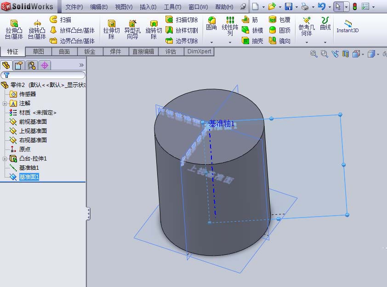387x287 pixels.
Task: Select the 圆顶 dome tool
Action: click(x=279, y=30)
